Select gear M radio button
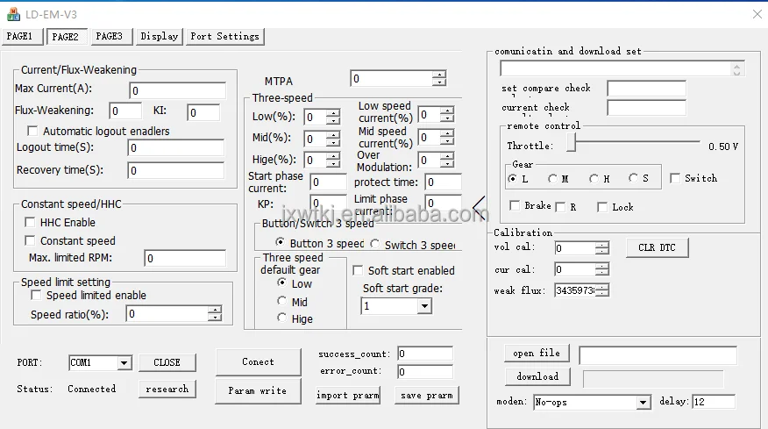The height and width of the screenshot is (429, 768). (552, 178)
